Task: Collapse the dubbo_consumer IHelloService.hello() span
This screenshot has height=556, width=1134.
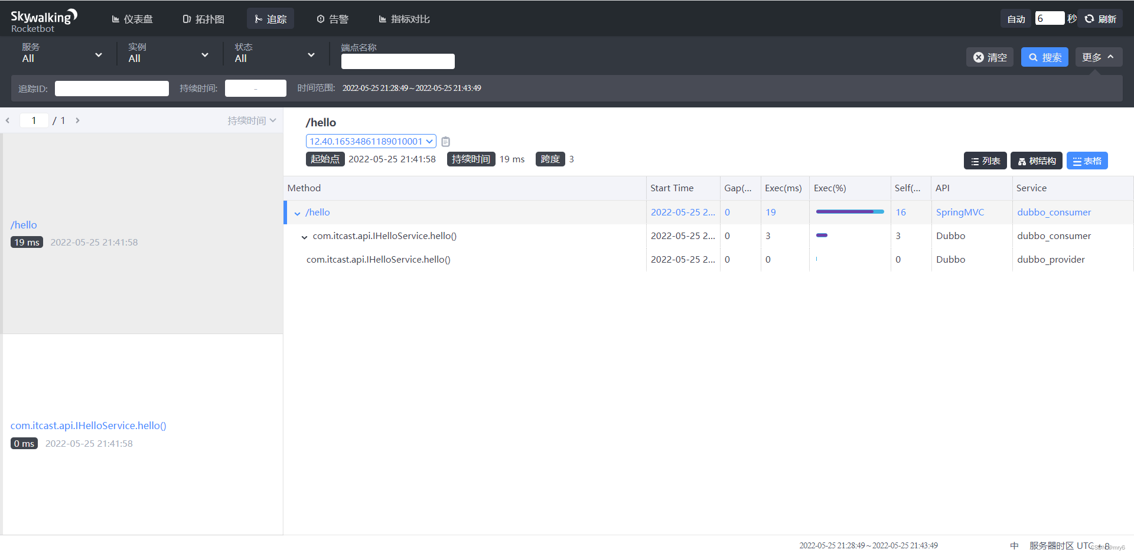Action: [x=304, y=237]
